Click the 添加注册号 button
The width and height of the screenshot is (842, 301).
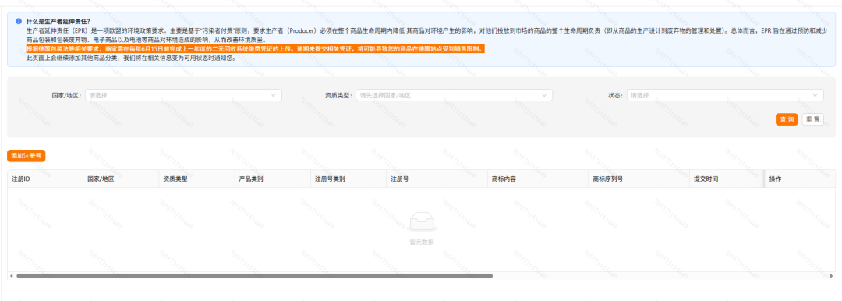tap(27, 155)
